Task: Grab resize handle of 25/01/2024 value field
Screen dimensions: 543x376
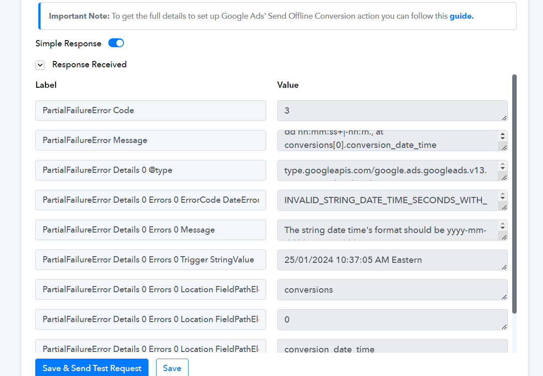Action: pos(504,267)
